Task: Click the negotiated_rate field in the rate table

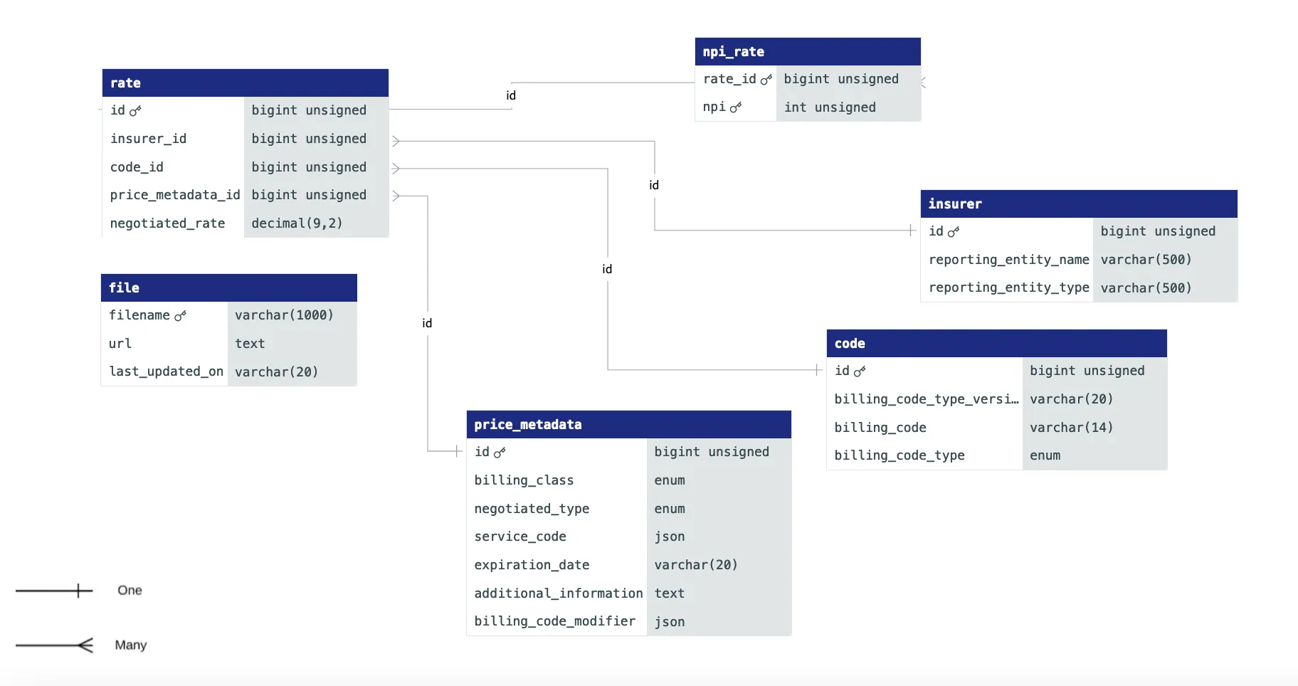Action: [x=168, y=223]
